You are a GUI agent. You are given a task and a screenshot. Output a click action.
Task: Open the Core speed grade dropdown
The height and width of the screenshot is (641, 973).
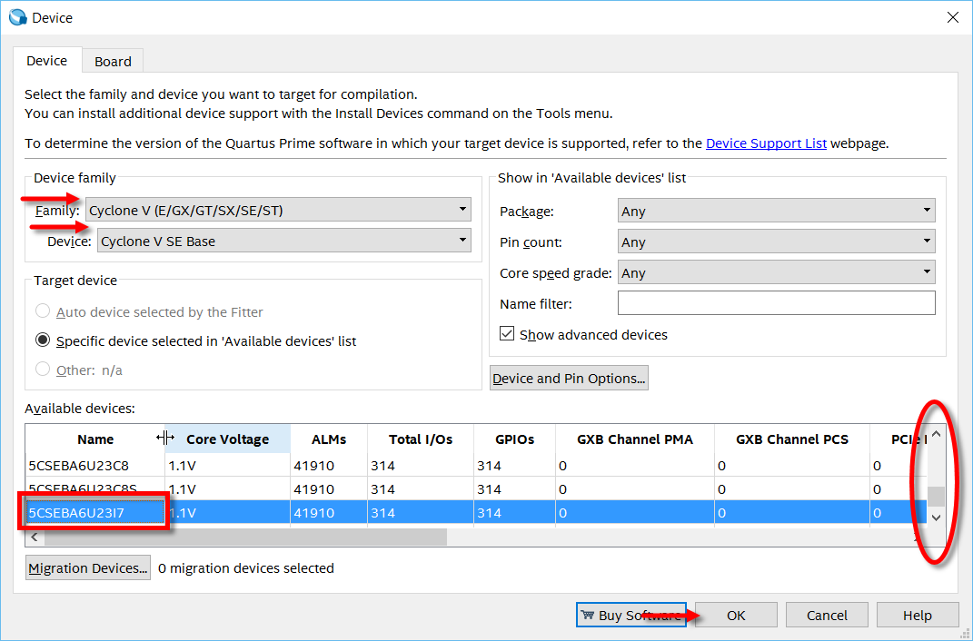tap(776, 272)
